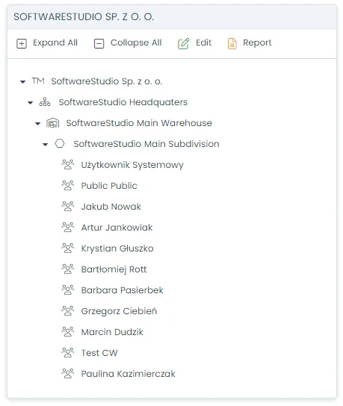
Task: Select Krystian Głuszko entry
Action: click(x=117, y=249)
